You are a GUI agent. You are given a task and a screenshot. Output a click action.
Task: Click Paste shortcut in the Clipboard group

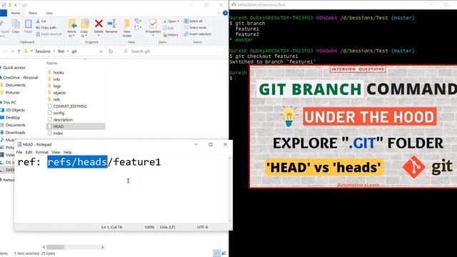click(49, 34)
